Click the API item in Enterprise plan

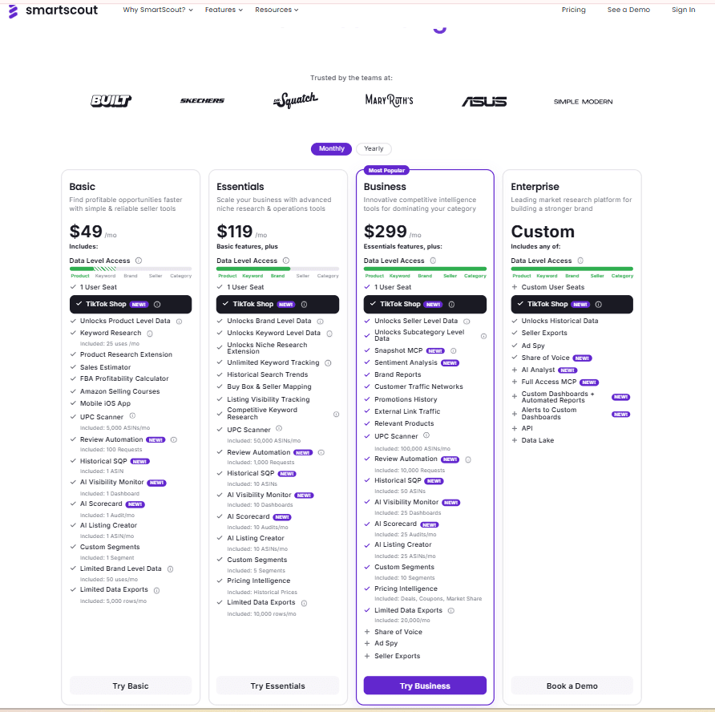527,428
